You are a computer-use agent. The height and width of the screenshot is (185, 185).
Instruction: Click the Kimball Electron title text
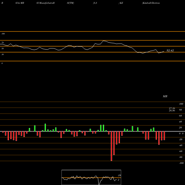[151, 3]
